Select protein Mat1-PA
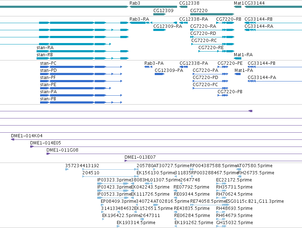The height and width of the screenshot is (228, 302). click(244, 70)
